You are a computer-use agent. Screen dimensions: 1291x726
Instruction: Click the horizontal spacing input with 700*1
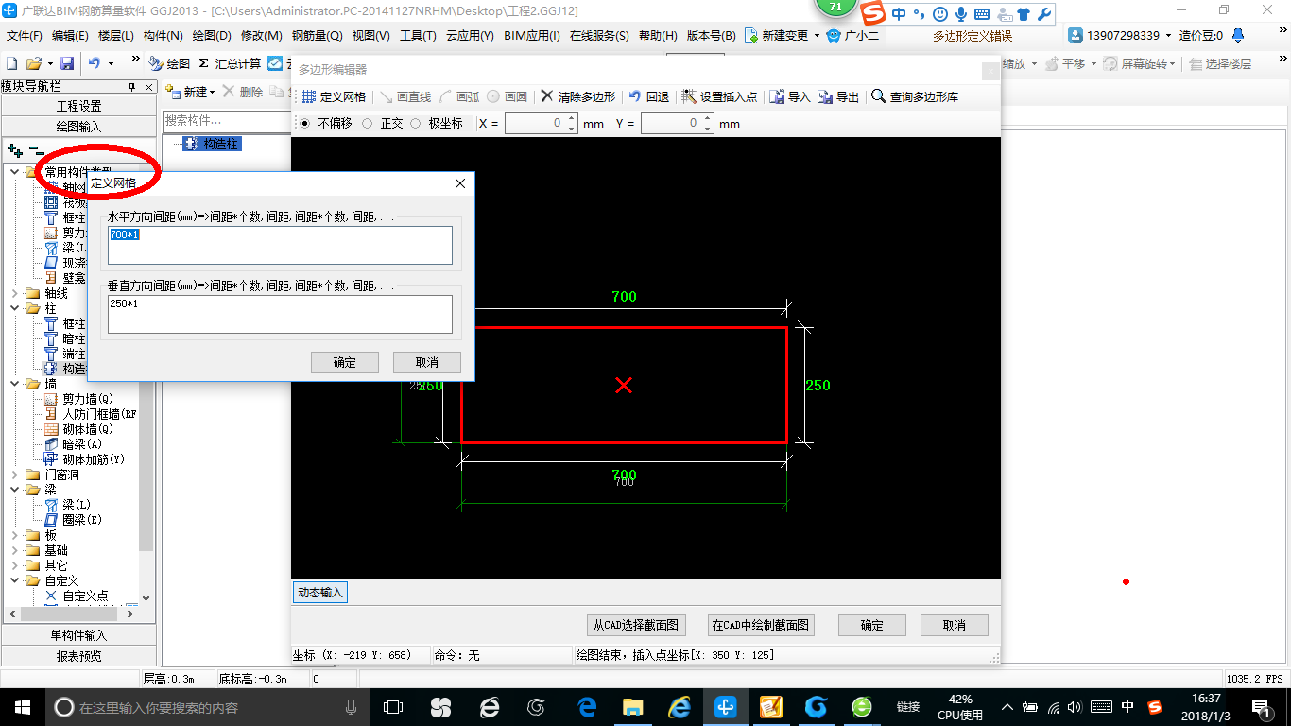pyautogui.click(x=280, y=245)
